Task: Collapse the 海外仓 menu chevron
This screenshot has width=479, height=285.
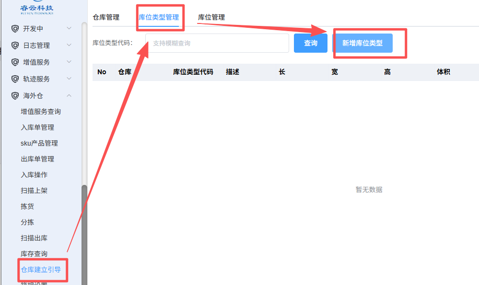Action: pyautogui.click(x=69, y=96)
